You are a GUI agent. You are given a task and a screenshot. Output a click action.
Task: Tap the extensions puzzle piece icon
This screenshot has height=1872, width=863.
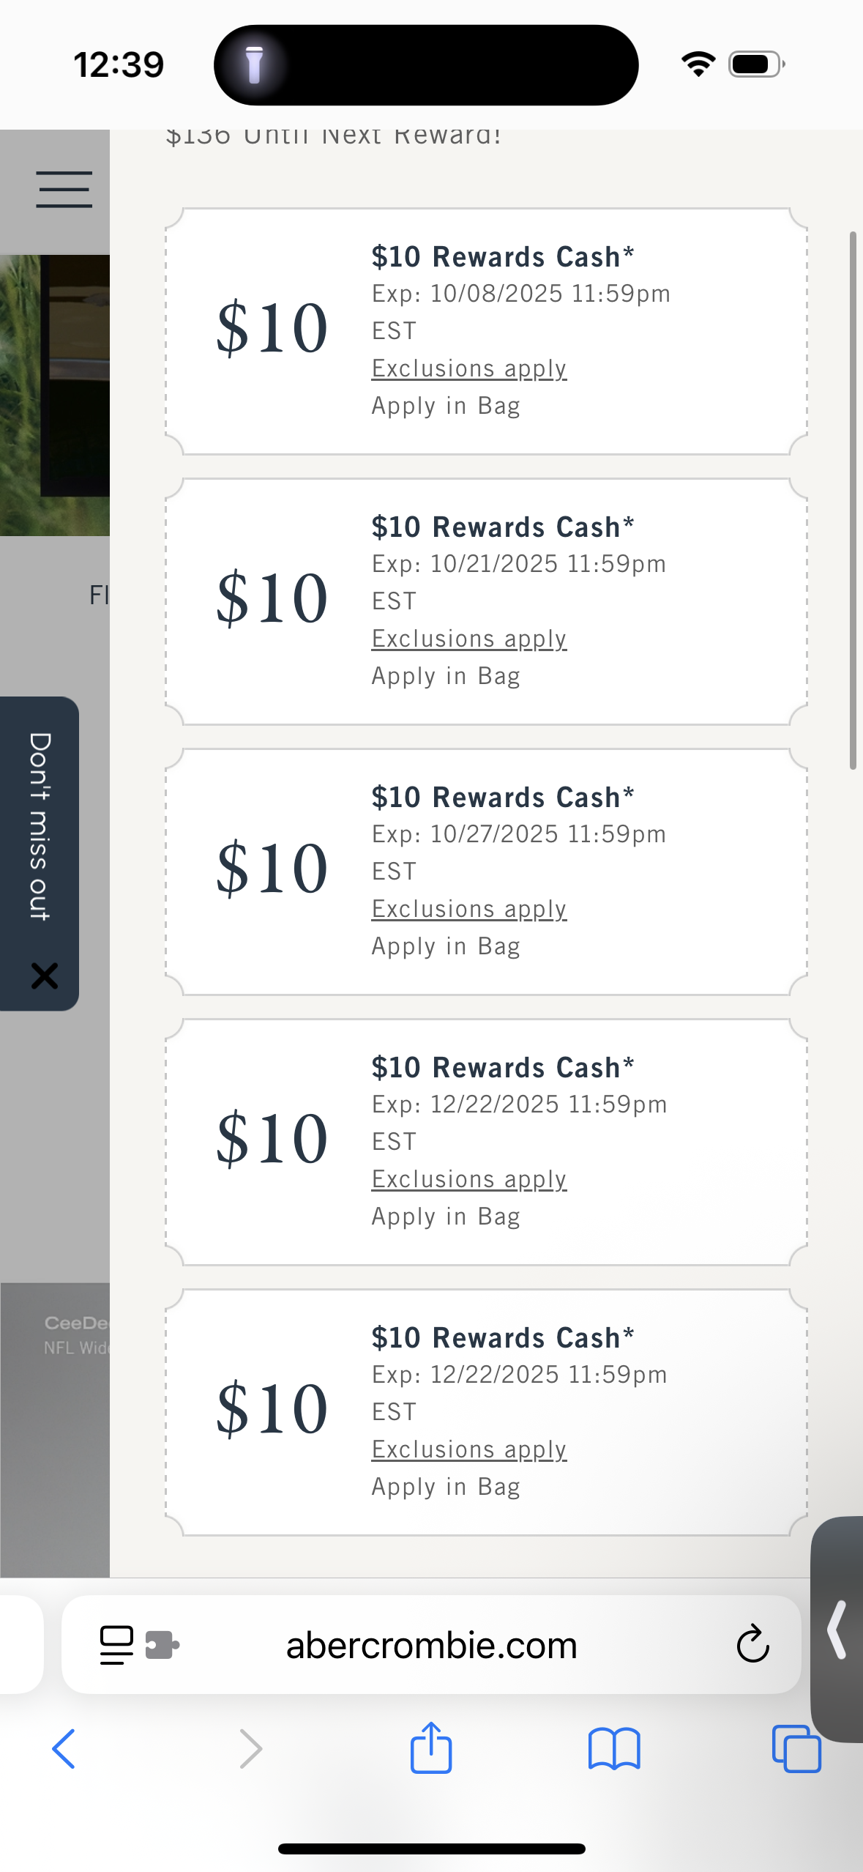pos(162,1644)
